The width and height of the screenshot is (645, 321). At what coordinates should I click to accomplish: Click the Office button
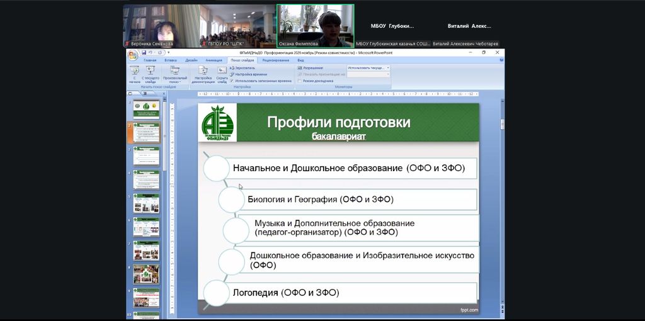tap(132, 54)
